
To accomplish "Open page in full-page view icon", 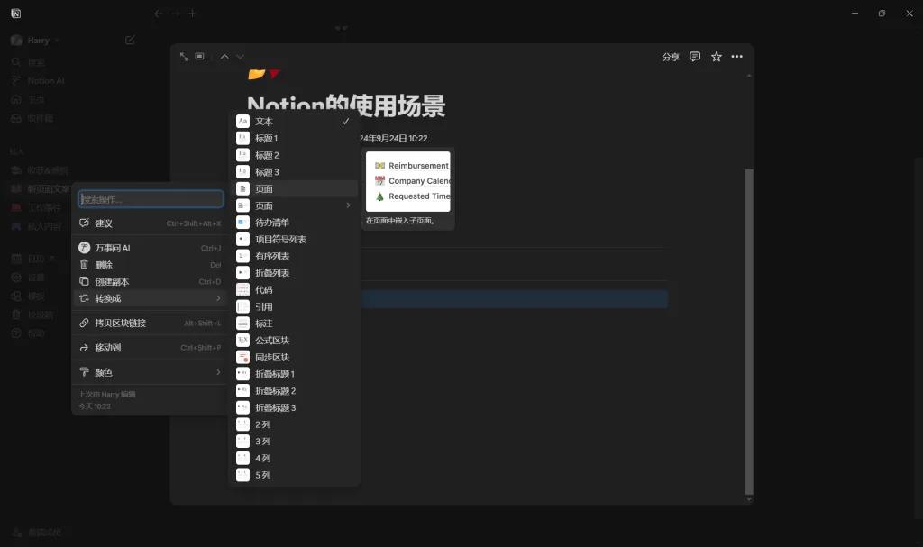I will click(x=184, y=57).
